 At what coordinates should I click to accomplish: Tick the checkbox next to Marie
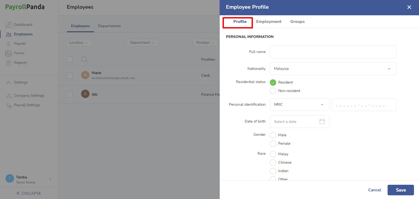(69, 76)
